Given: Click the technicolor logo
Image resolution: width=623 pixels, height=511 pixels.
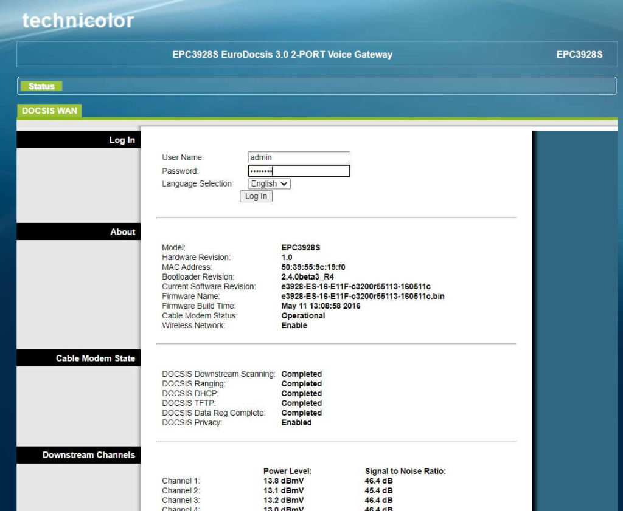Looking at the screenshot, I should tap(78, 21).
